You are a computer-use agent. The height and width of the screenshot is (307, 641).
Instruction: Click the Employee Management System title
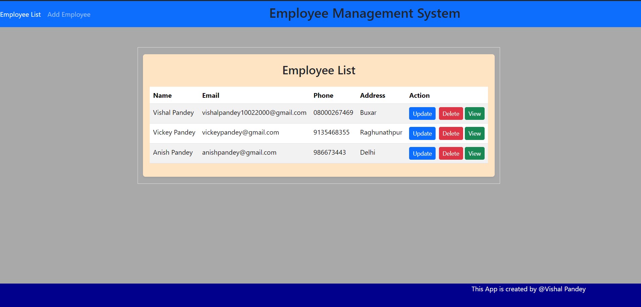coord(364,13)
